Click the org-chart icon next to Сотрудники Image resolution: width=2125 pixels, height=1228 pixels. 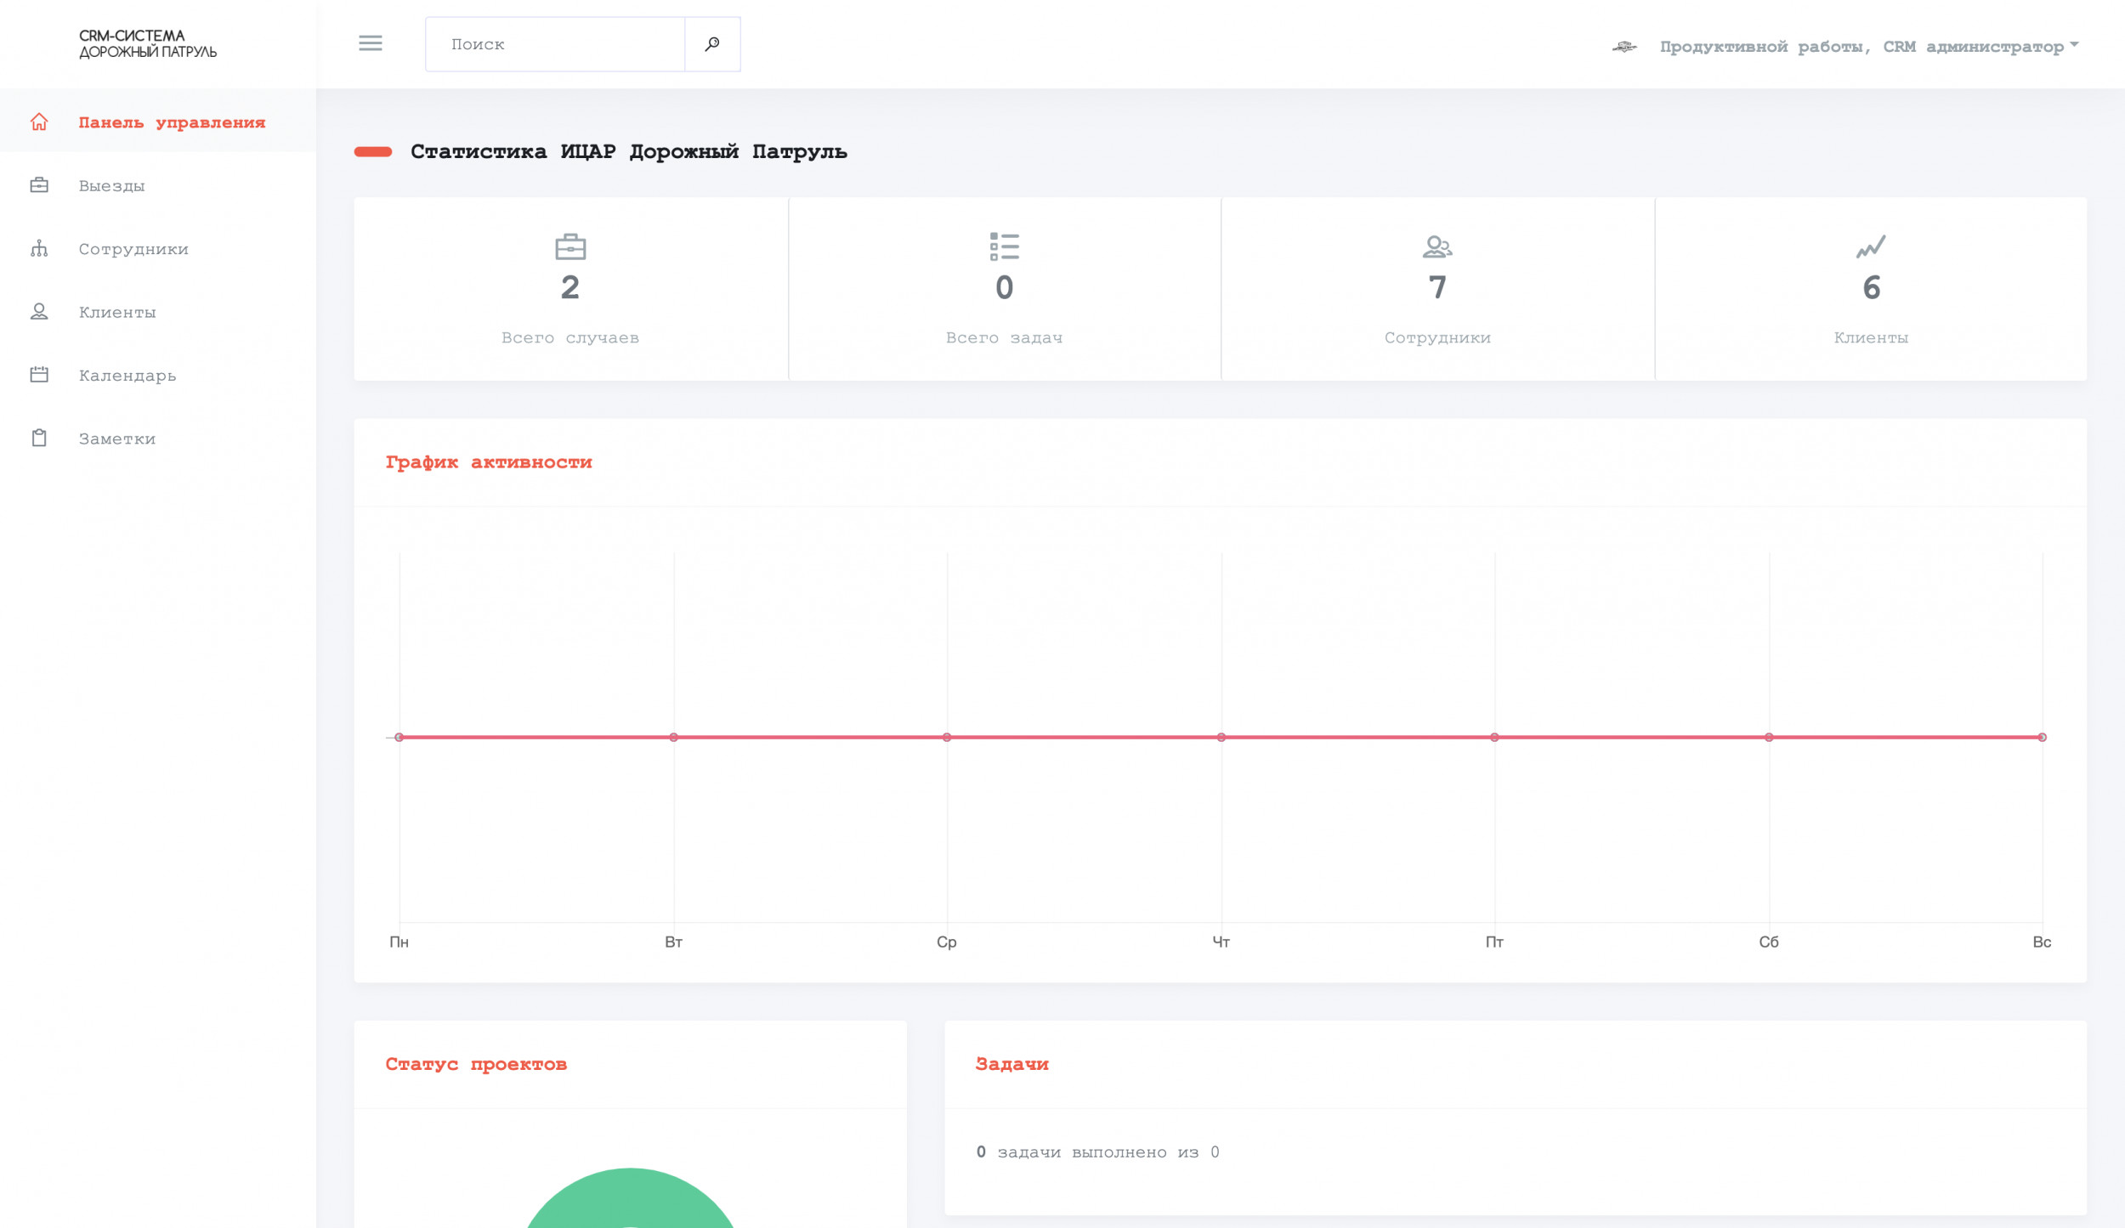click(39, 249)
